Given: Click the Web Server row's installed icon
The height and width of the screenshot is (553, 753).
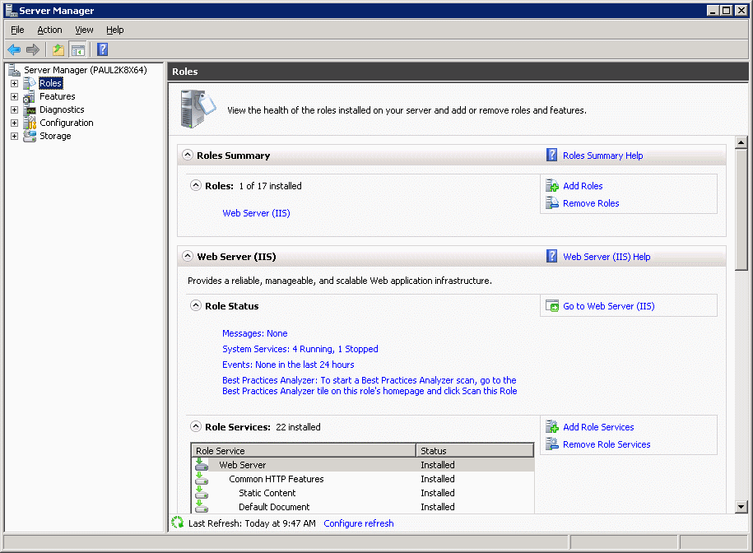Looking at the screenshot, I should click(202, 464).
